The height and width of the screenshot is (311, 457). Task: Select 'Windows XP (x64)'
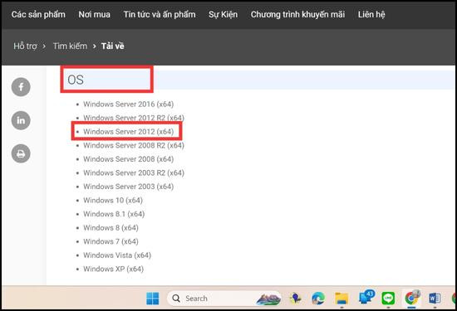113,269
